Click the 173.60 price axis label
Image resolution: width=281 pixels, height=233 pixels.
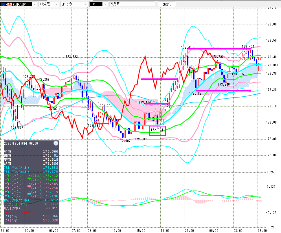[271, 24]
